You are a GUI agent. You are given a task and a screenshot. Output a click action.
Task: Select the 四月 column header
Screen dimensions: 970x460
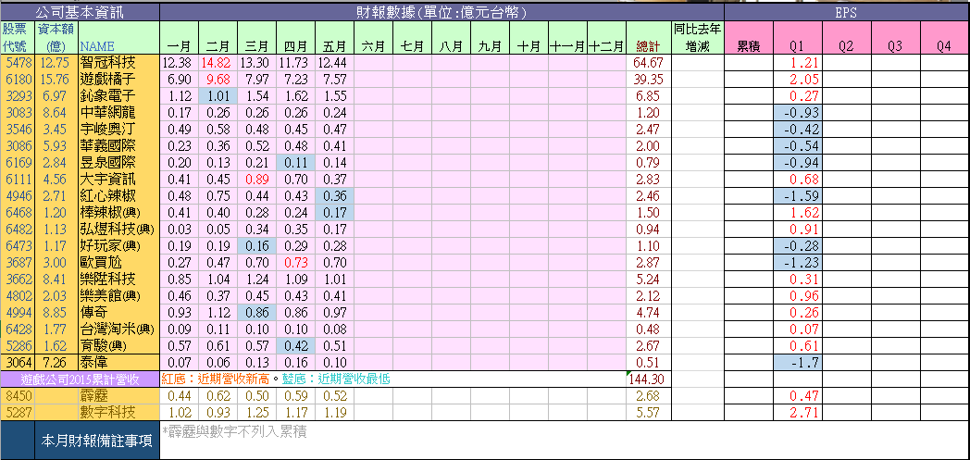point(295,37)
